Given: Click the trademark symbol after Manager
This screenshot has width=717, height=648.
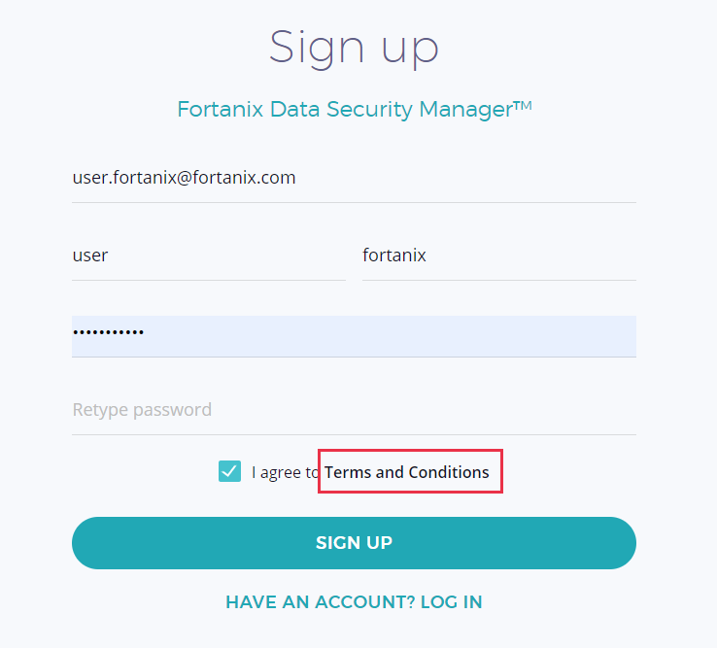Looking at the screenshot, I should (523, 105).
